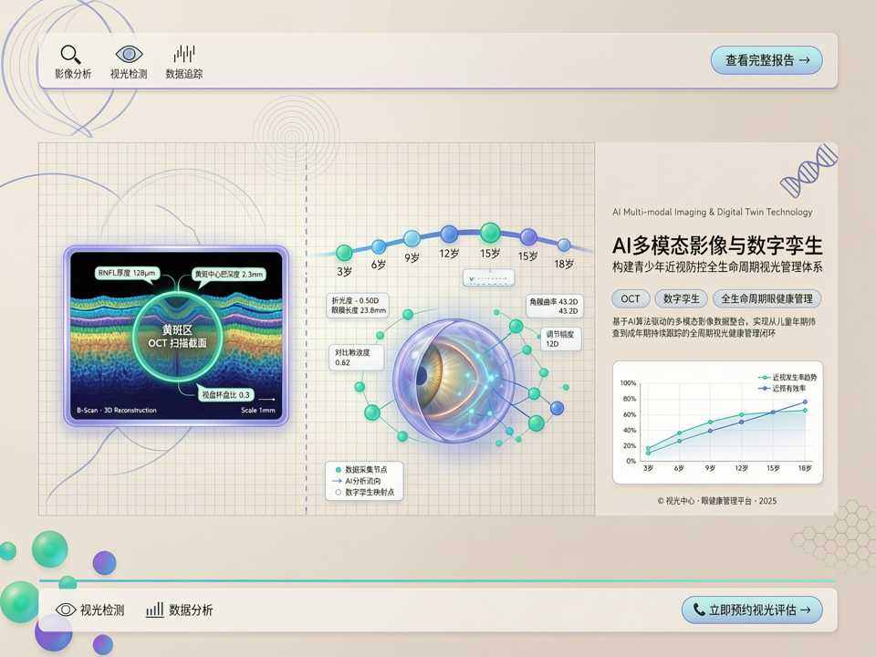
Task: Click the Scale 1mm label
Action: 258,410
